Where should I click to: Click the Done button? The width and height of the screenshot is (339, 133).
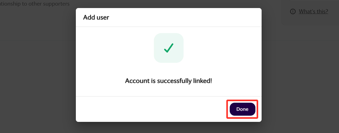click(242, 109)
